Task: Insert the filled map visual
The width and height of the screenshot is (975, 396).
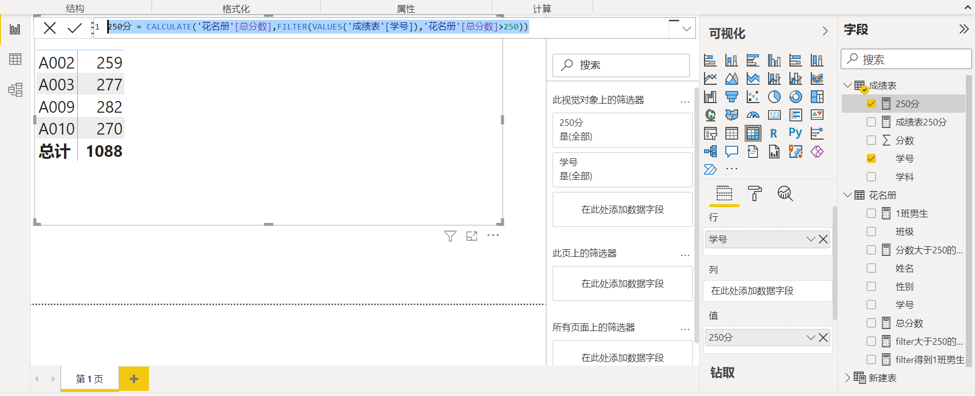Action: click(732, 115)
